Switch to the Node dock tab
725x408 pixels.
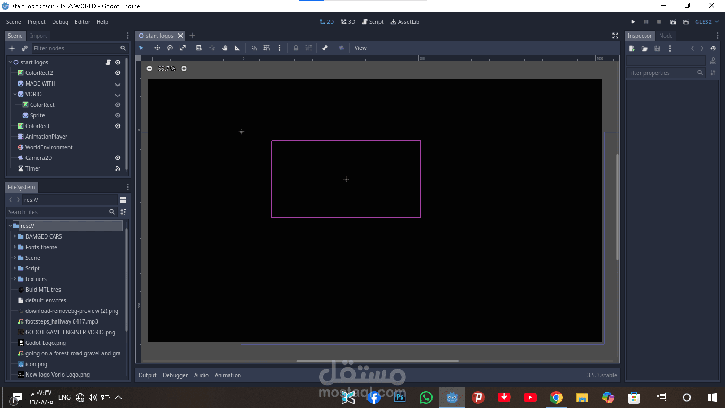coord(666,36)
